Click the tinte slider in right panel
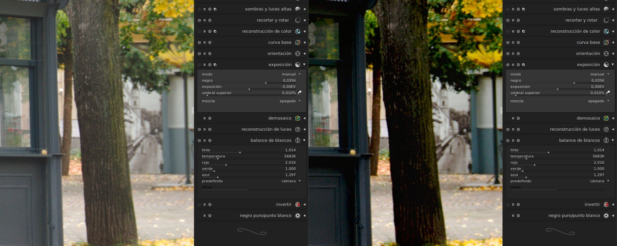 (557, 150)
